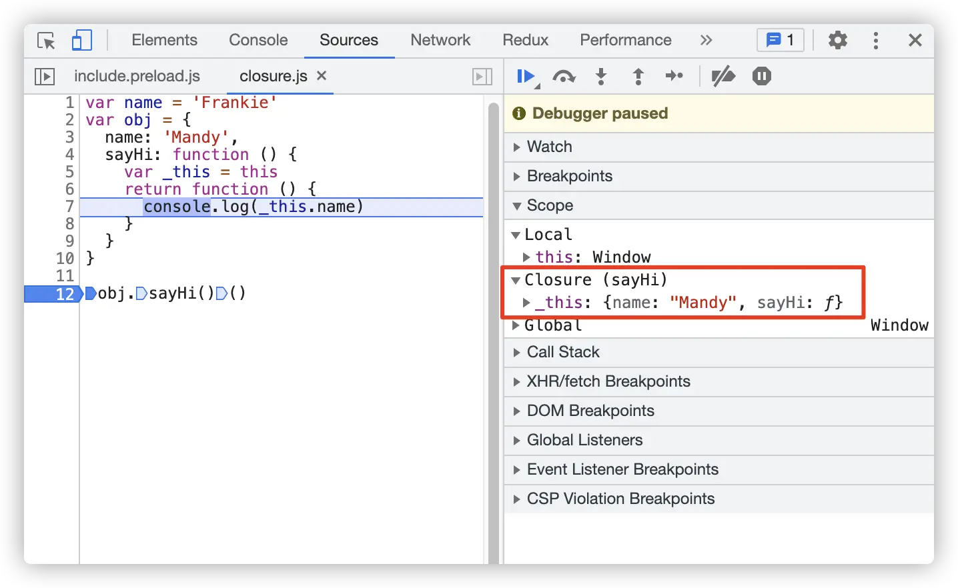
Task: Click line number 4 in the gutter
Action: [x=69, y=155]
